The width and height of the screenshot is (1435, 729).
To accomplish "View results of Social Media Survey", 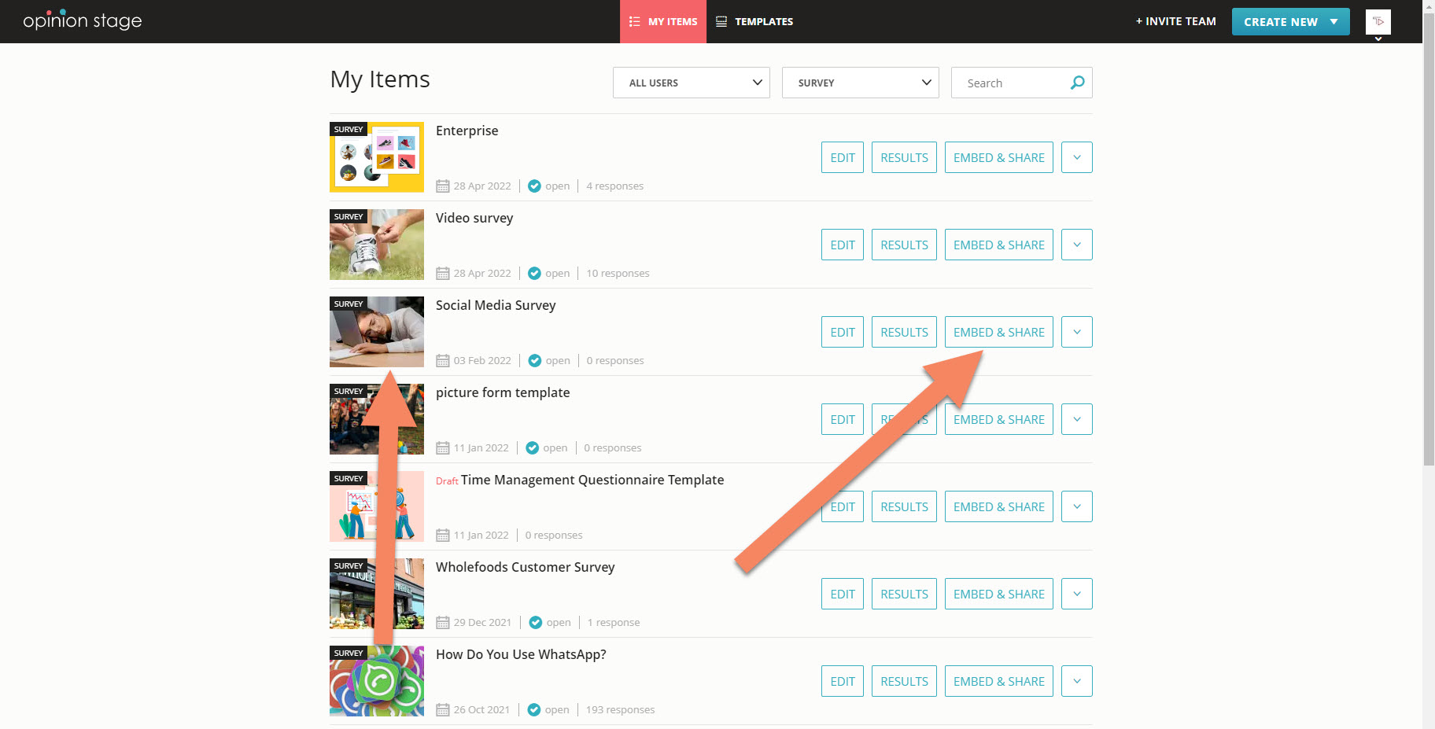I will pyautogui.click(x=904, y=332).
